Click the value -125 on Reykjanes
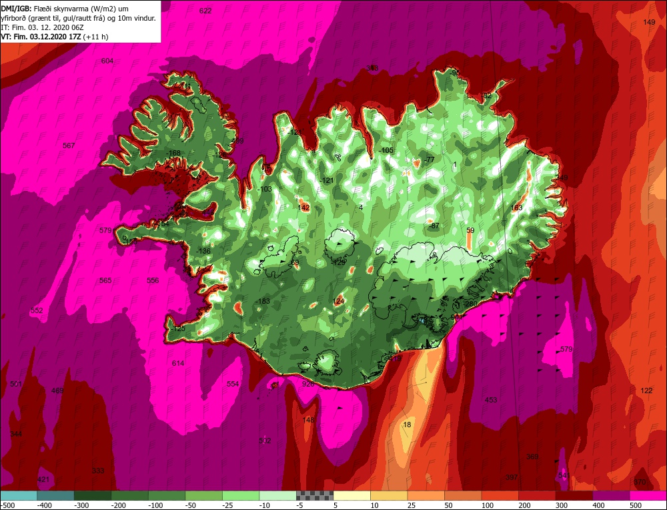This screenshot has height=510, width=667. 178,328
